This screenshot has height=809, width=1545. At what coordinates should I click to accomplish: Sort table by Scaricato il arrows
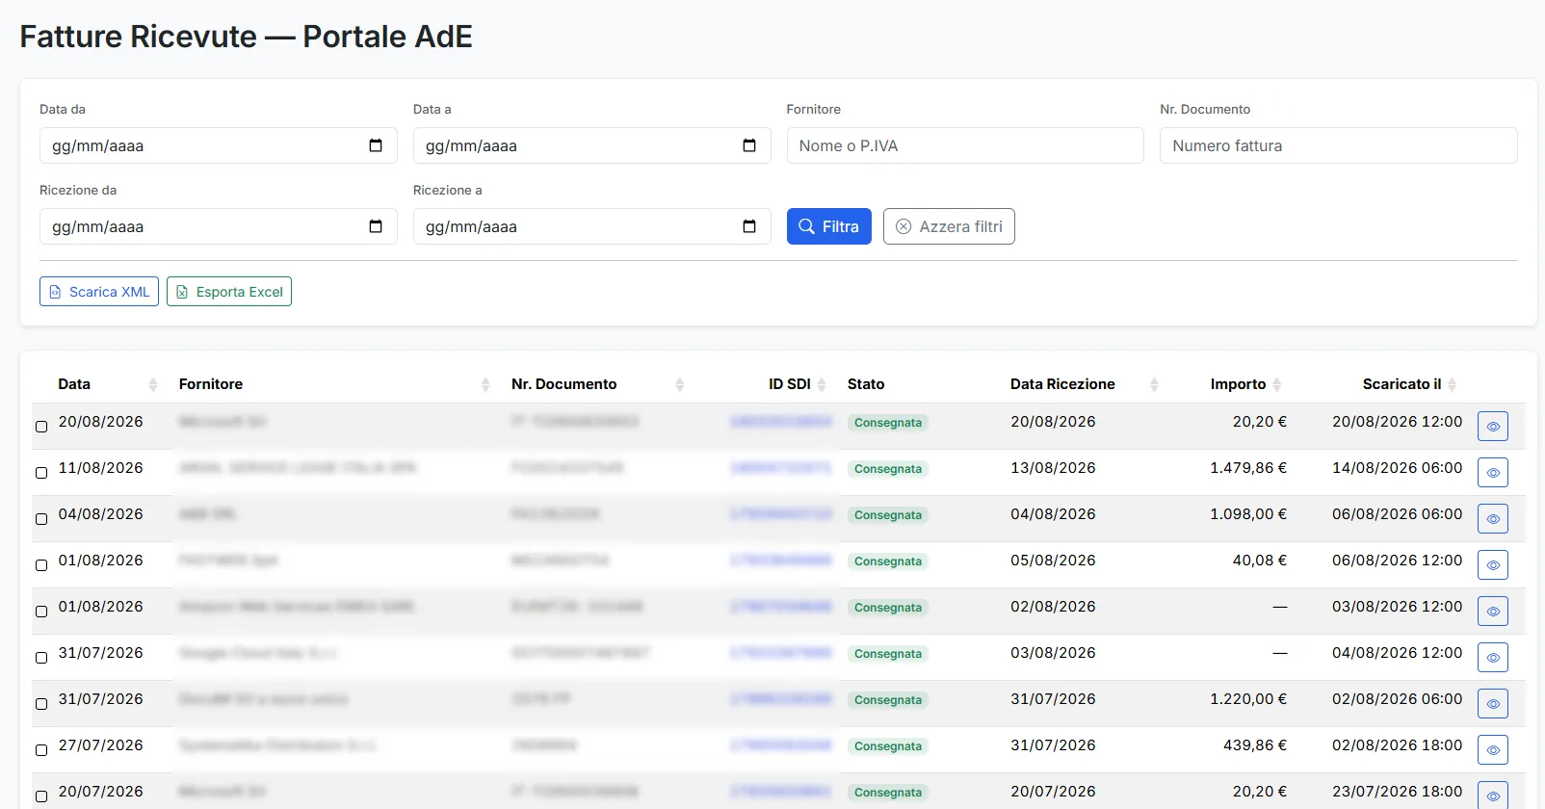coord(1452,384)
